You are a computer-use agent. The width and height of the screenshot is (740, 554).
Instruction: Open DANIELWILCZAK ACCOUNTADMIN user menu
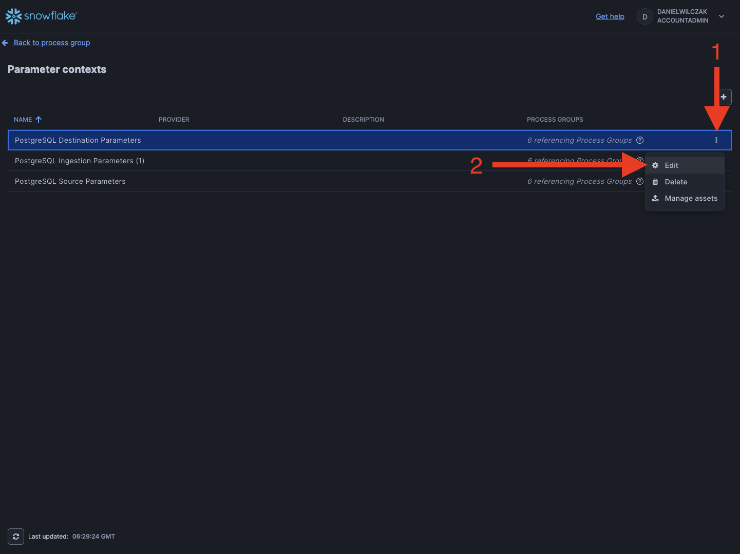click(682, 16)
